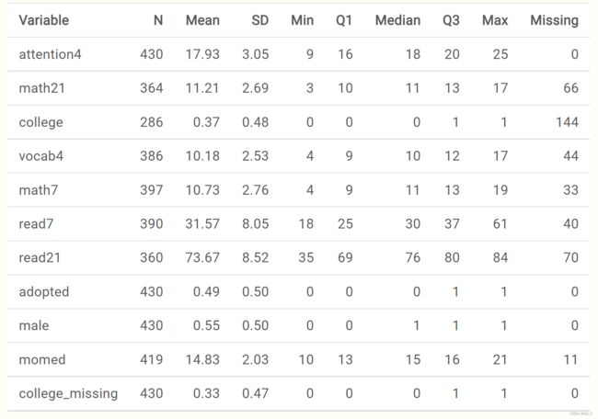
Task: Select the Mean column header
Action: coord(202,20)
